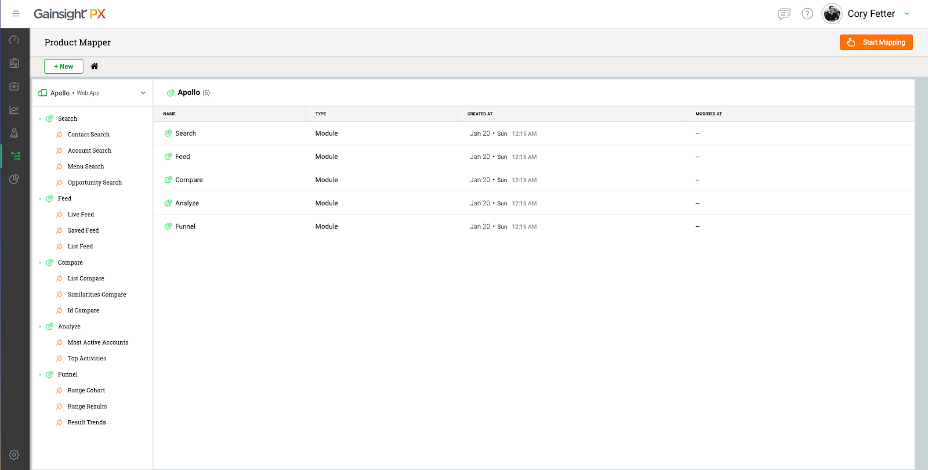This screenshot has width=928, height=470.
Task: Click the home icon in toolbar
Action: (x=95, y=66)
